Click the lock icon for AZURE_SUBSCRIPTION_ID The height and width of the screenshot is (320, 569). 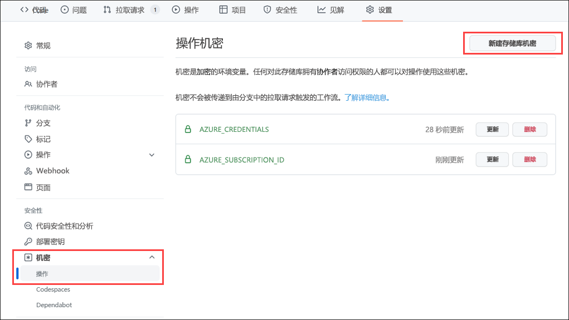(x=188, y=159)
